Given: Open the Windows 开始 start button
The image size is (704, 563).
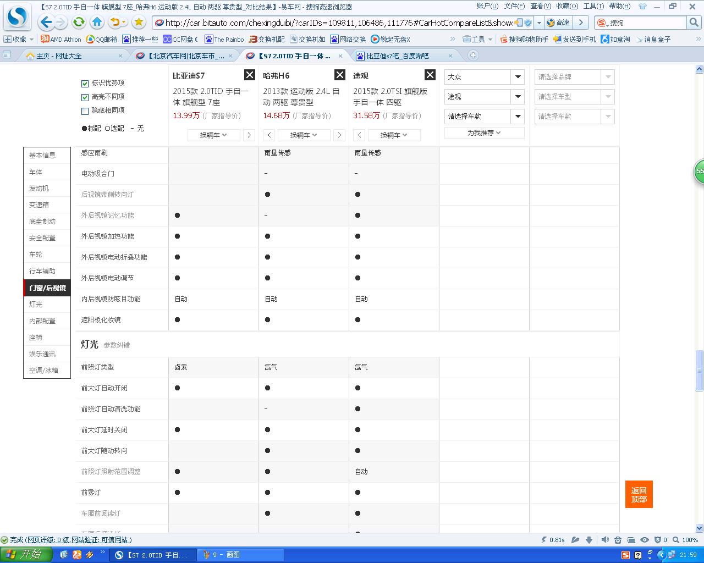Looking at the screenshot, I should [26, 555].
